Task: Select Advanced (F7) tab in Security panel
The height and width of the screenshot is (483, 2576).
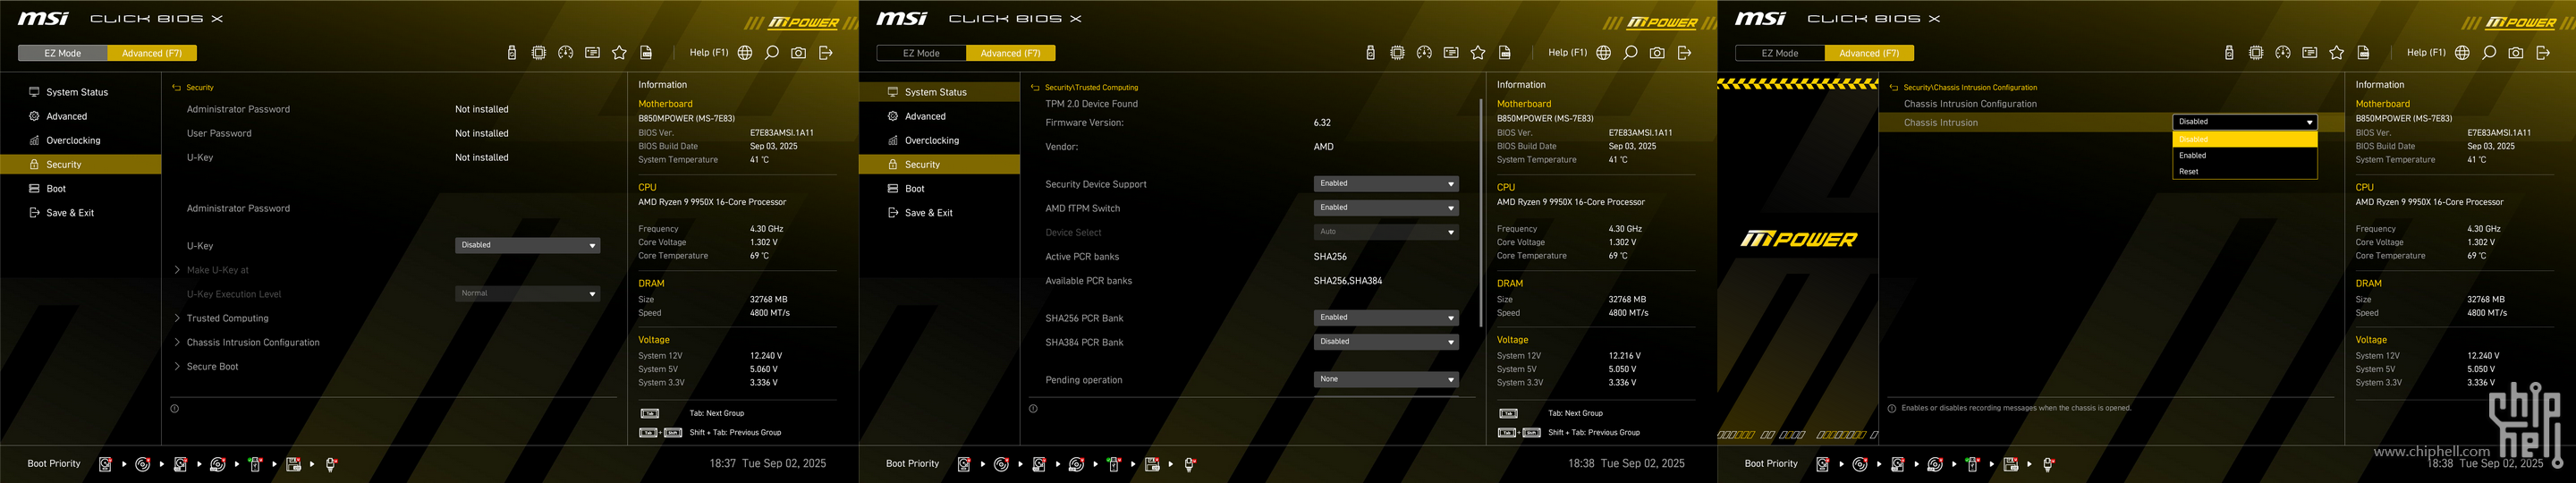Action: coord(152,53)
